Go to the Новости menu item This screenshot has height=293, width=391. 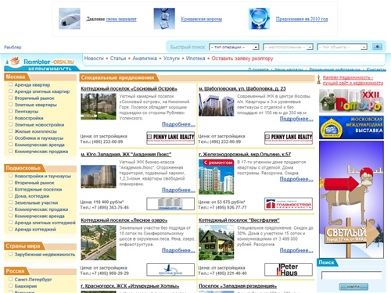[94, 59]
